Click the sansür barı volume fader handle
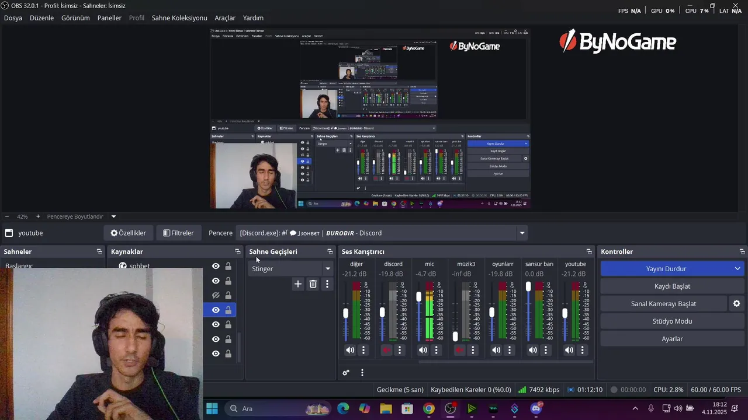This screenshot has height=420, width=748. (x=528, y=286)
